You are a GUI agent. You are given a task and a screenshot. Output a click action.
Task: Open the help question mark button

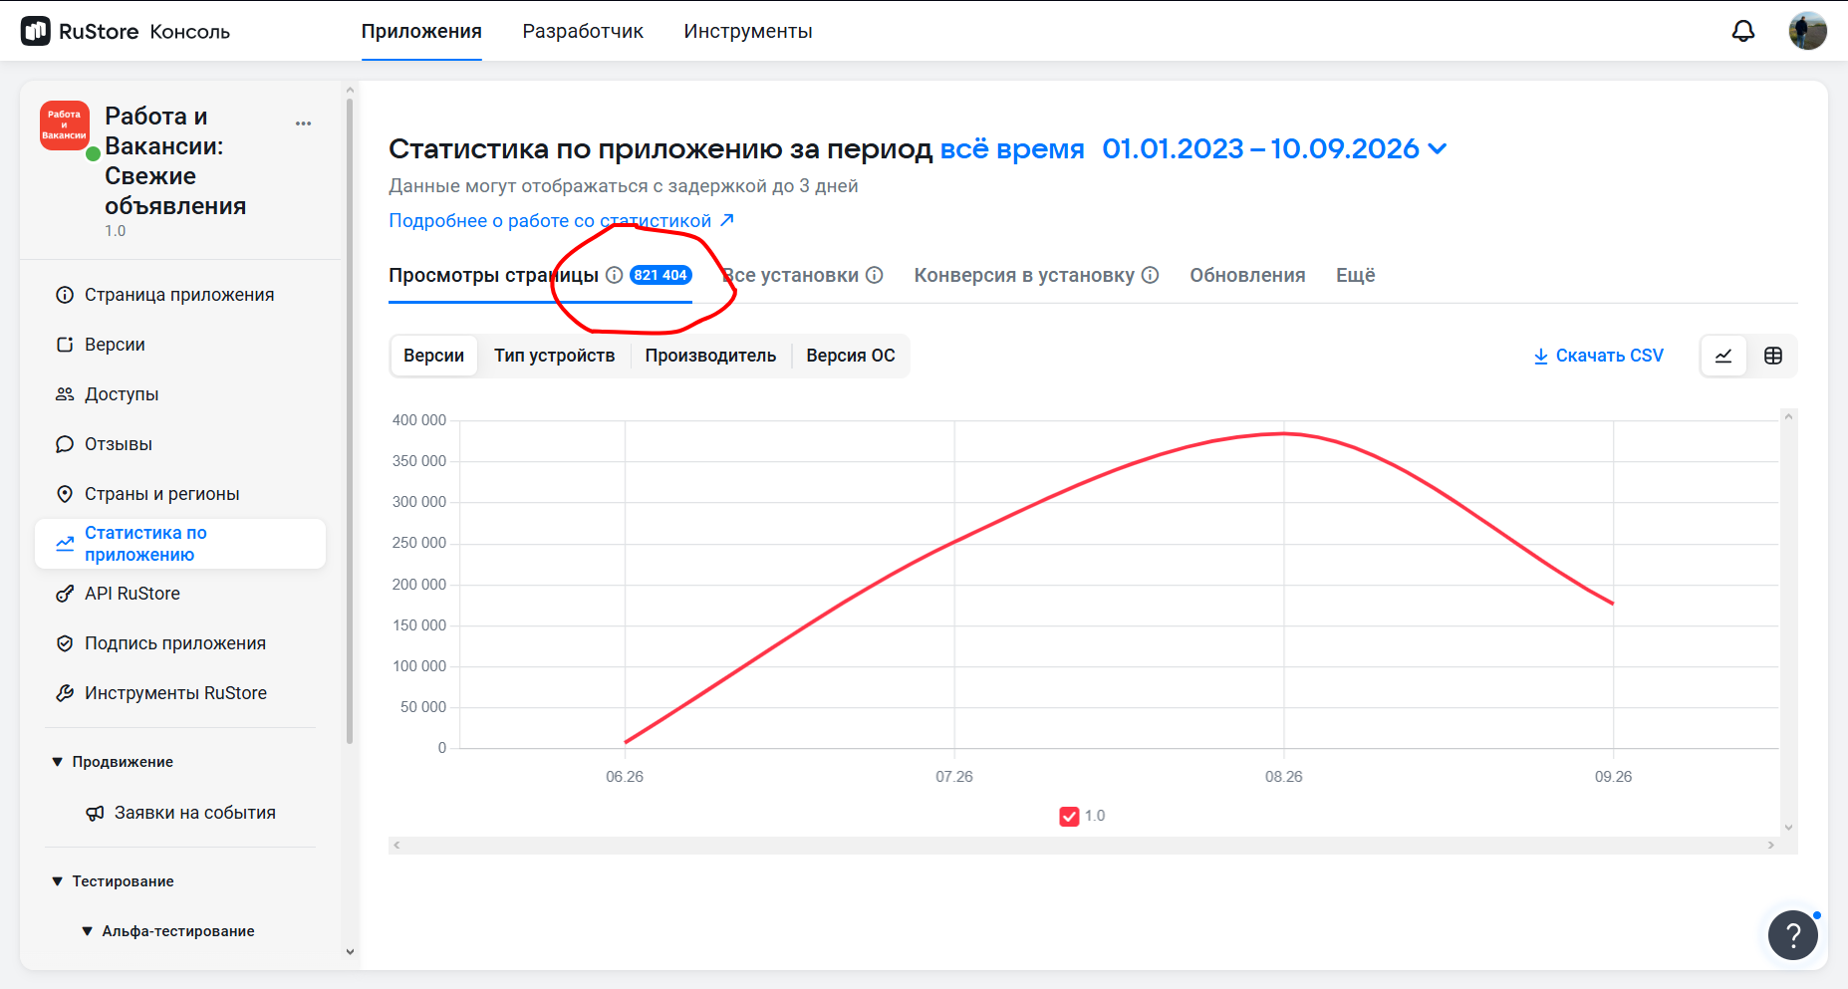(x=1792, y=935)
